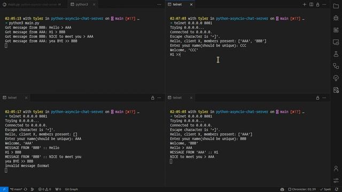Image resolution: width=342 pixels, height=192 pixels.
Task: Close the python3 terminal tab
Action: (x=94, y=4)
